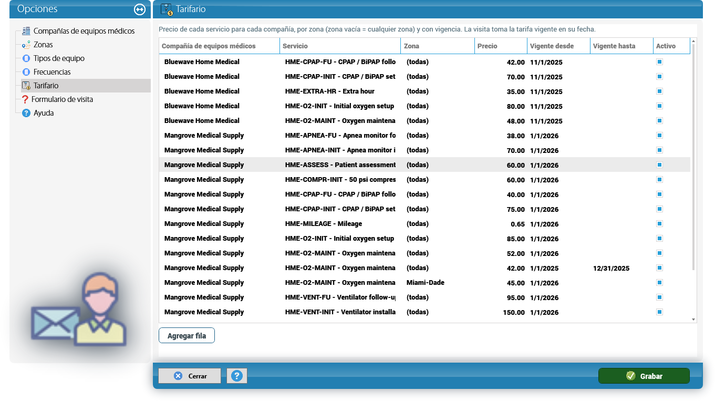The width and height of the screenshot is (715, 401).
Task: Click the Tarifario header title icon
Action: click(x=167, y=9)
